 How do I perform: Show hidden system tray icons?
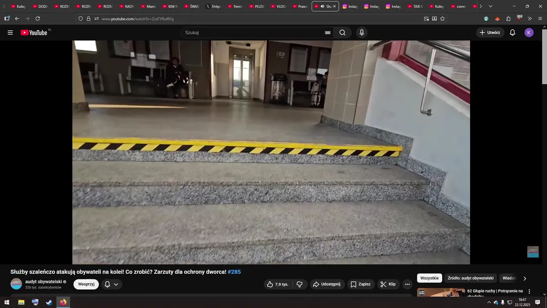pyautogui.click(x=489, y=302)
